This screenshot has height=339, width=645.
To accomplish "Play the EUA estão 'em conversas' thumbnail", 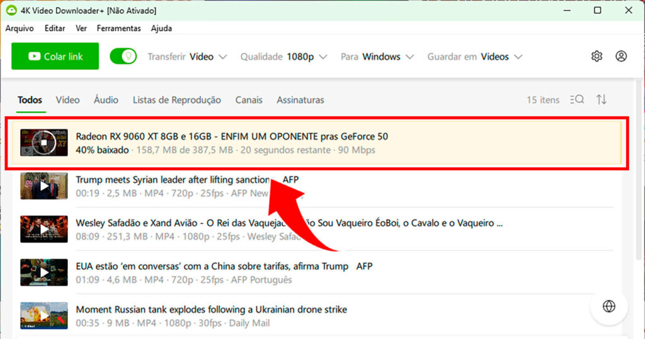I will (44, 272).
